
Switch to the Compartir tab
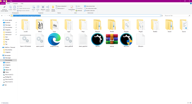15,4
